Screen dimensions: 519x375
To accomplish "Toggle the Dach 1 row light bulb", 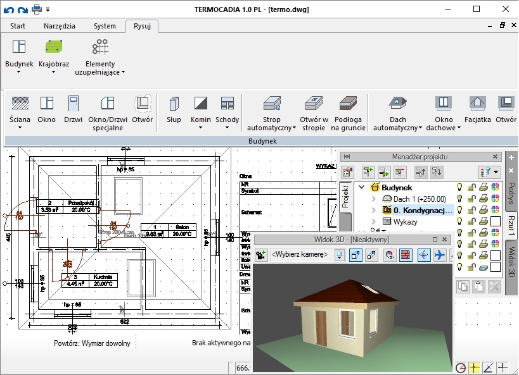I will click(459, 198).
